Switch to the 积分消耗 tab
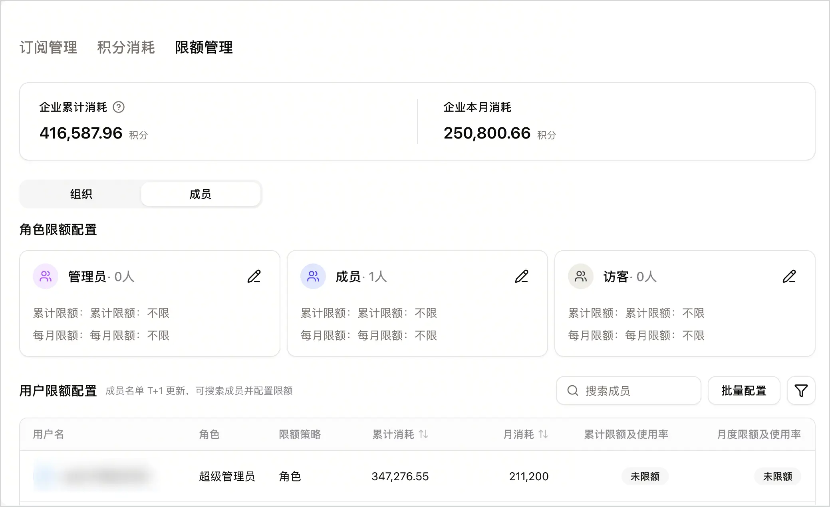 click(x=126, y=47)
